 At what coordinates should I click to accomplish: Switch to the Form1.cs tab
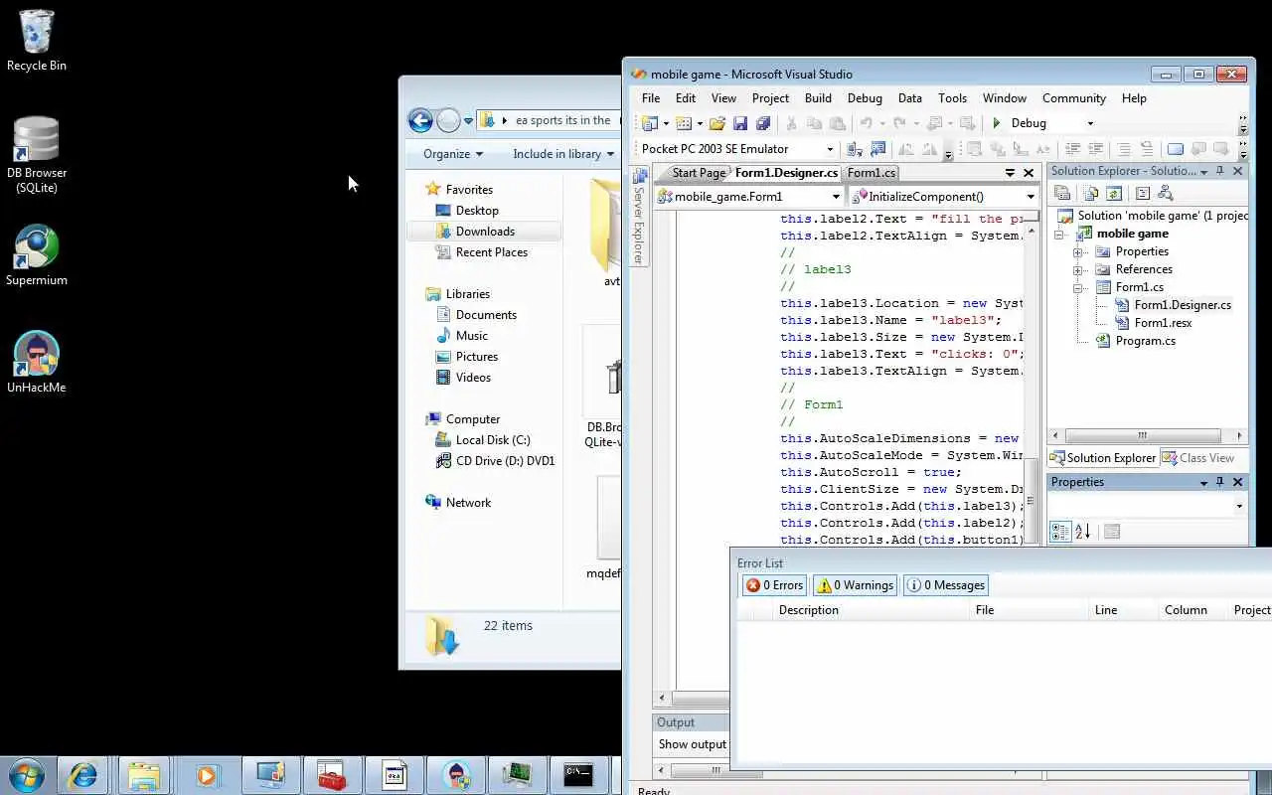(x=872, y=173)
